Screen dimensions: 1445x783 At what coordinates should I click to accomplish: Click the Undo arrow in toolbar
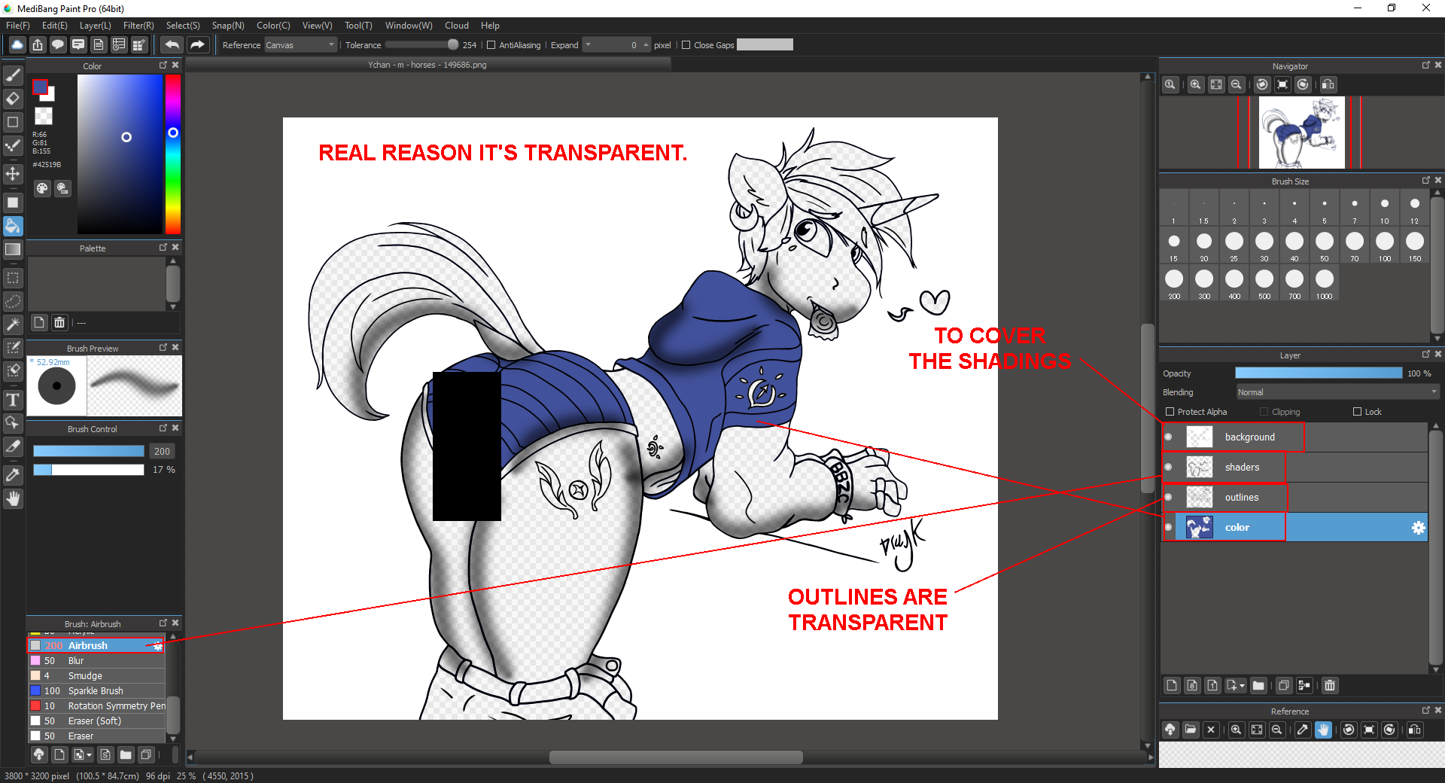(x=172, y=45)
